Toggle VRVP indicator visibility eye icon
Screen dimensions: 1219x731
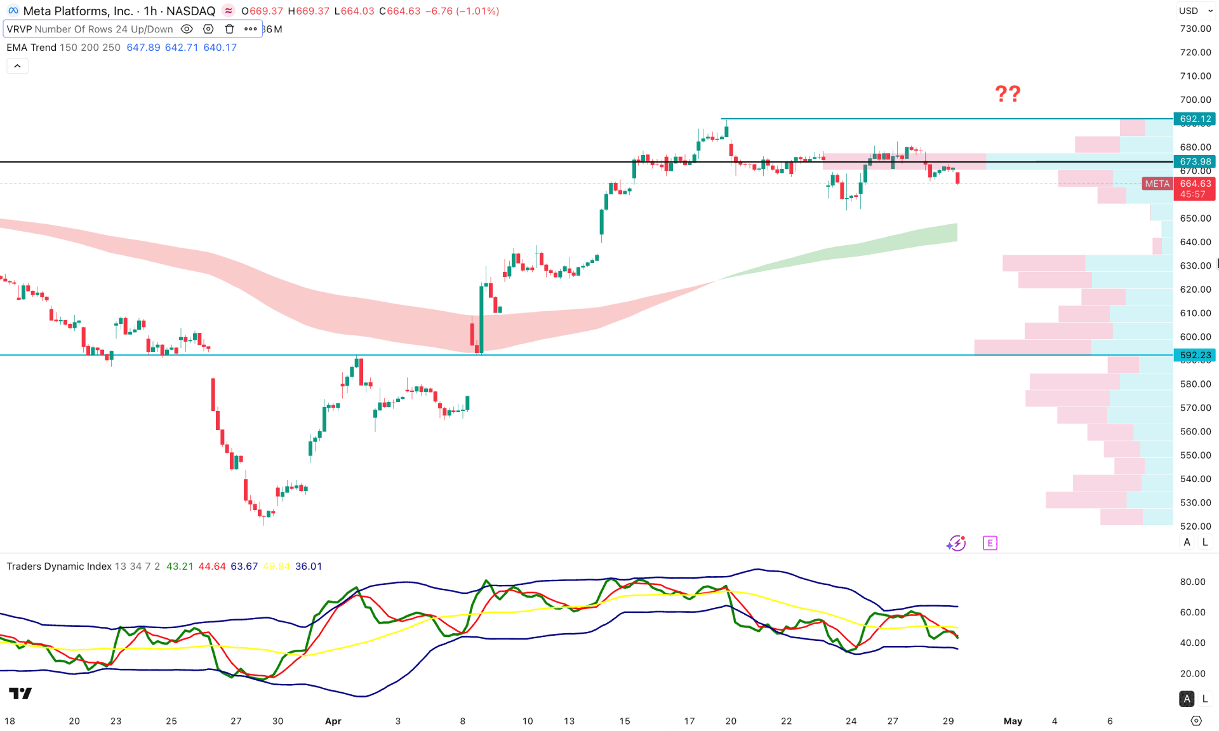pyautogui.click(x=187, y=29)
